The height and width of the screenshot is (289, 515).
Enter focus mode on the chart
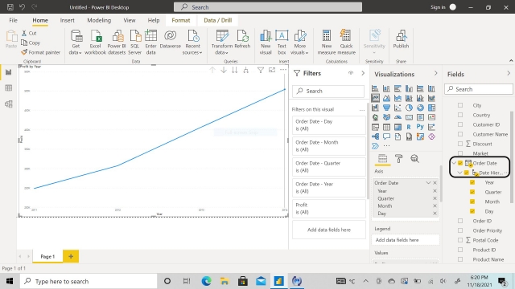coord(272,70)
